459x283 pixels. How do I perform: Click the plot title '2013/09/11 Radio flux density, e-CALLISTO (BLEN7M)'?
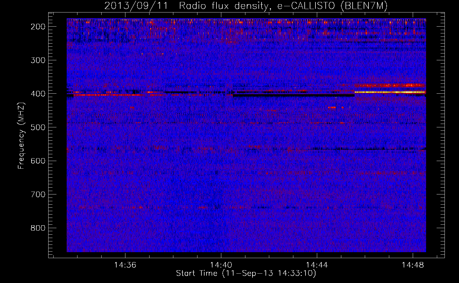[x=246, y=6]
